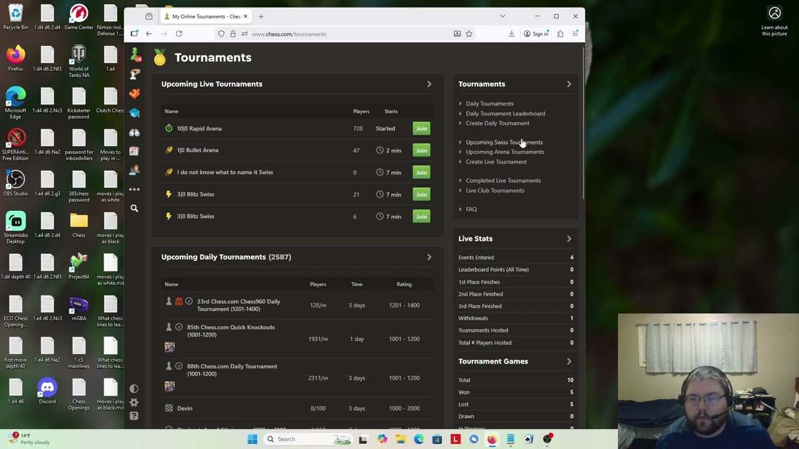
Task: Open Microsoft Store from the taskbar
Action: click(437, 439)
